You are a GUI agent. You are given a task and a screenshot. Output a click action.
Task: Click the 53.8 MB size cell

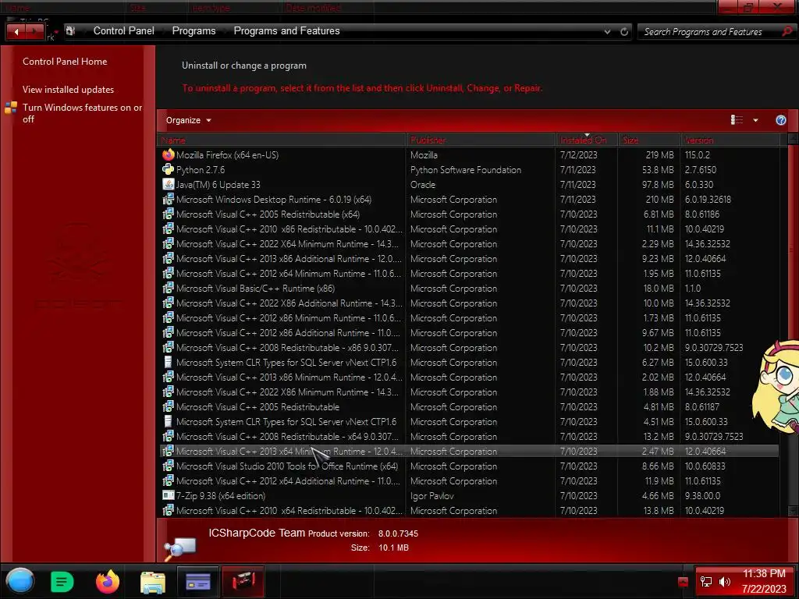point(658,169)
